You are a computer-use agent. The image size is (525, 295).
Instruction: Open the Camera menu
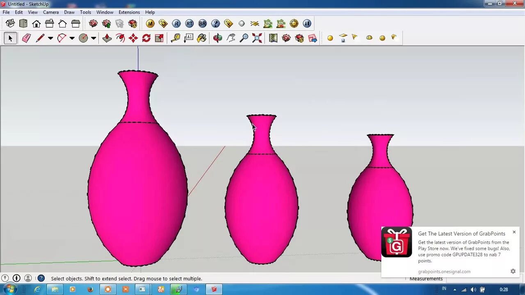tap(51, 12)
